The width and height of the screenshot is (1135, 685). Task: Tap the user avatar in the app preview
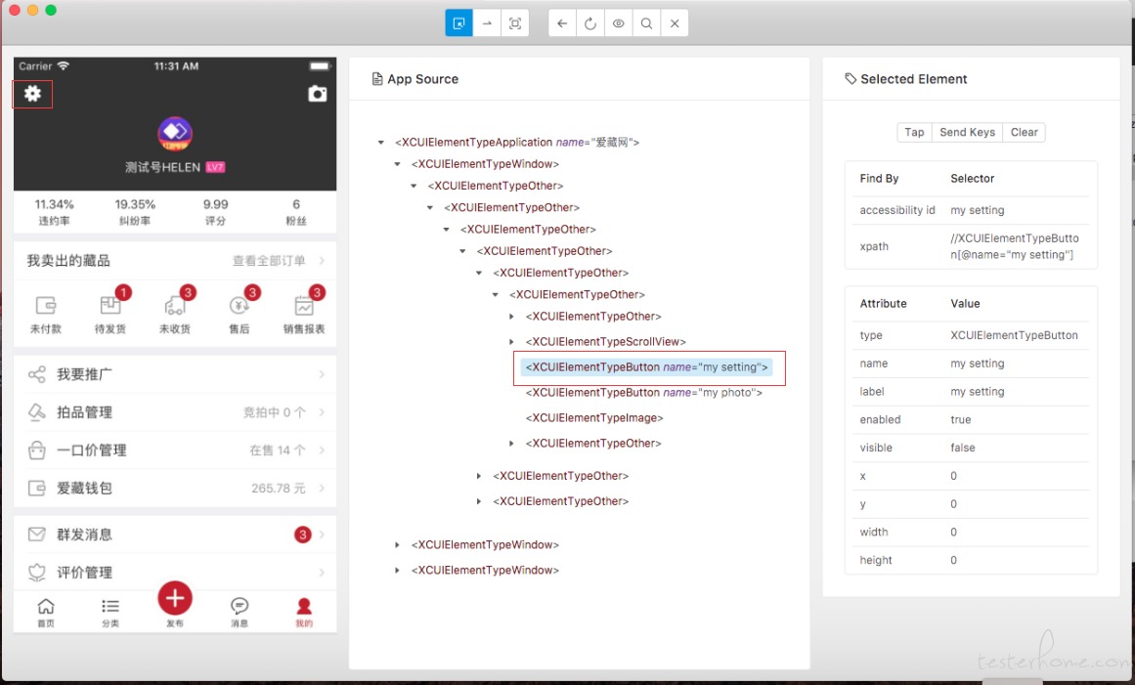175,133
